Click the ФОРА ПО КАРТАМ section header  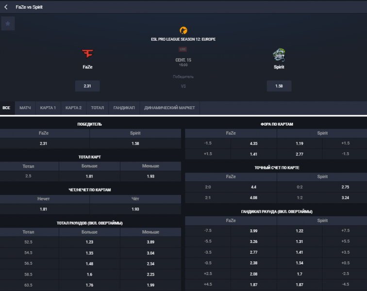point(277,124)
